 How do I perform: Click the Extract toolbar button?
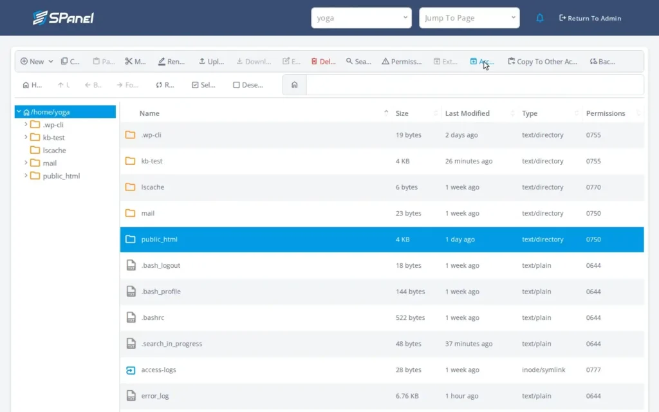(445, 61)
